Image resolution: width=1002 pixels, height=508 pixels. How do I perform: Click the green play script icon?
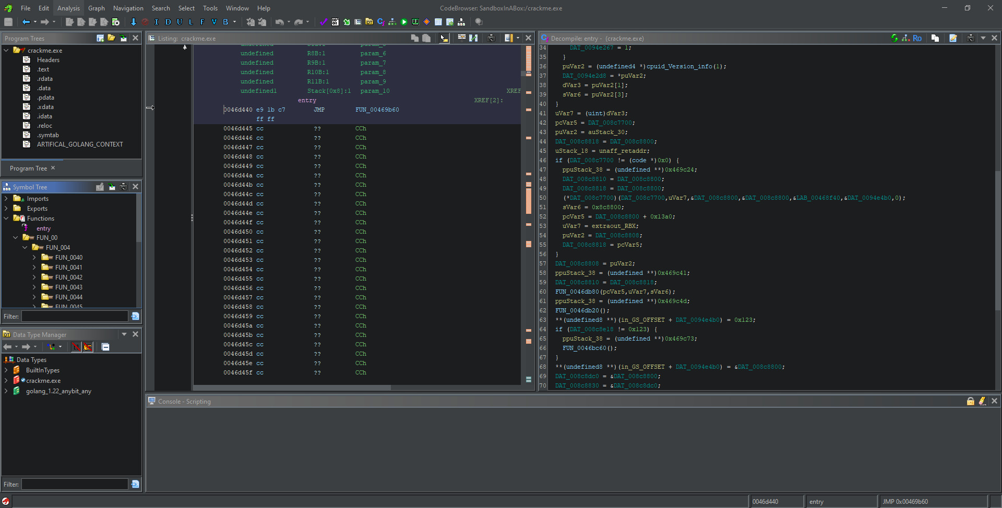coord(404,22)
